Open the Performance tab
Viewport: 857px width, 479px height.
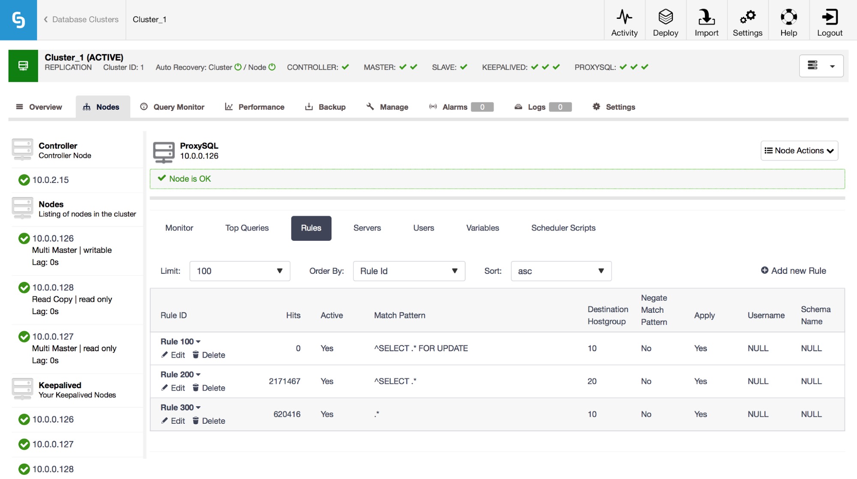255,107
